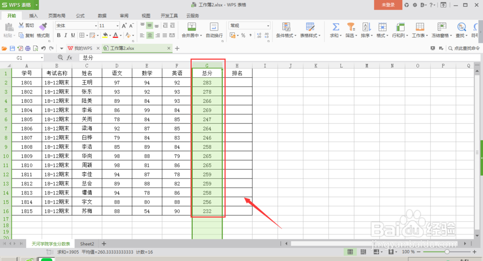Toggle middle vertical alignment
The image size is (483, 261).
[x=150, y=25]
